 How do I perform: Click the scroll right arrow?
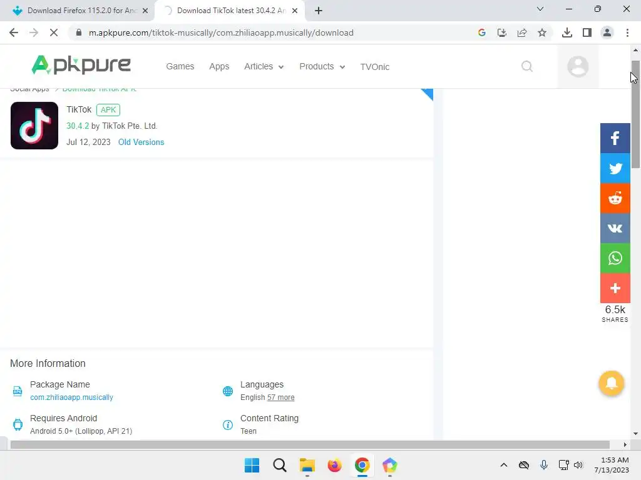(x=625, y=444)
